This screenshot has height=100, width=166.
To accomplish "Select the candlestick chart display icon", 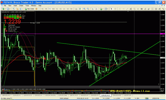I will pyautogui.click(x=80, y=9).
